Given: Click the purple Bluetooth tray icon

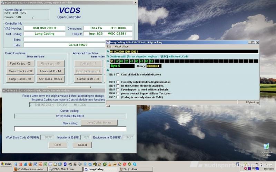Looking at the screenshot, I should (x=249, y=169).
